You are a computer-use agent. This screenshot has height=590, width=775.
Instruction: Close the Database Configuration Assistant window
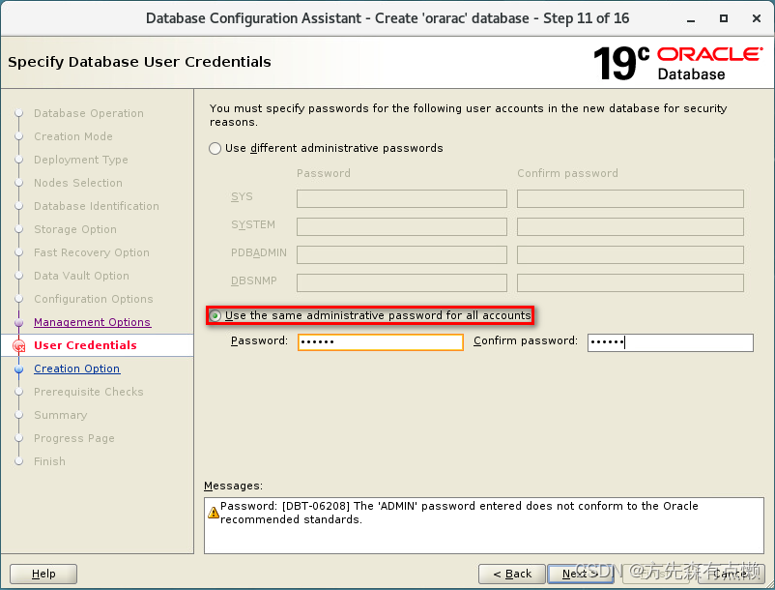coord(757,18)
